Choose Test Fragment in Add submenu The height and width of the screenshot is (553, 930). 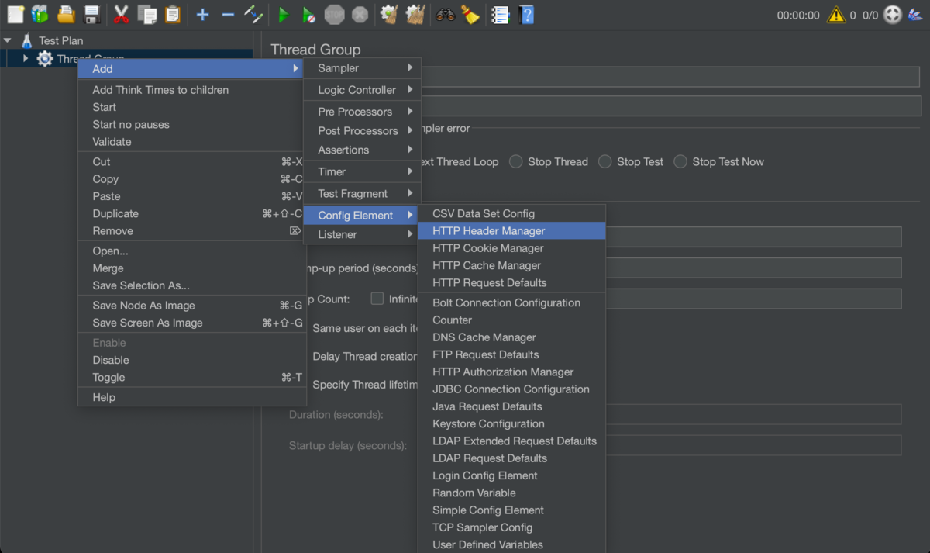362,193
